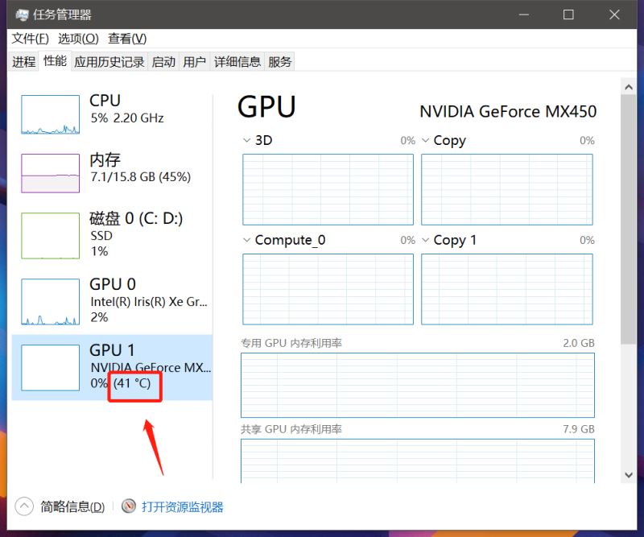Click the NVIDIA GeForce MX450 label
Viewport: 644px width, 537px height.
pyautogui.click(x=508, y=111)
